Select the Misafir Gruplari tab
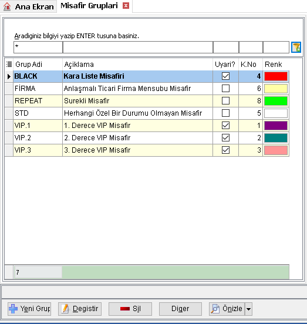 click(x=89, y=6)
